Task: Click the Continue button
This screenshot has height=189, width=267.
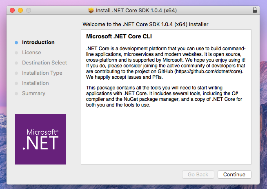Action: (x=234, y=174)
